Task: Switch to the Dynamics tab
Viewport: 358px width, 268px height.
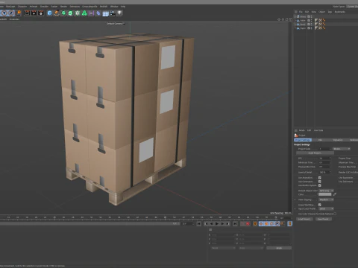Action: (x=338, y=140)
